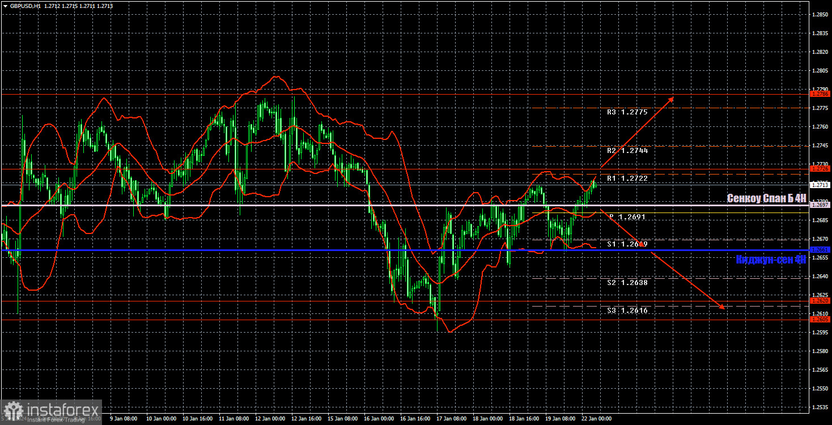Click the R3 1.2775 pivot label
832x425 pixels.
[x=627, y=112]
